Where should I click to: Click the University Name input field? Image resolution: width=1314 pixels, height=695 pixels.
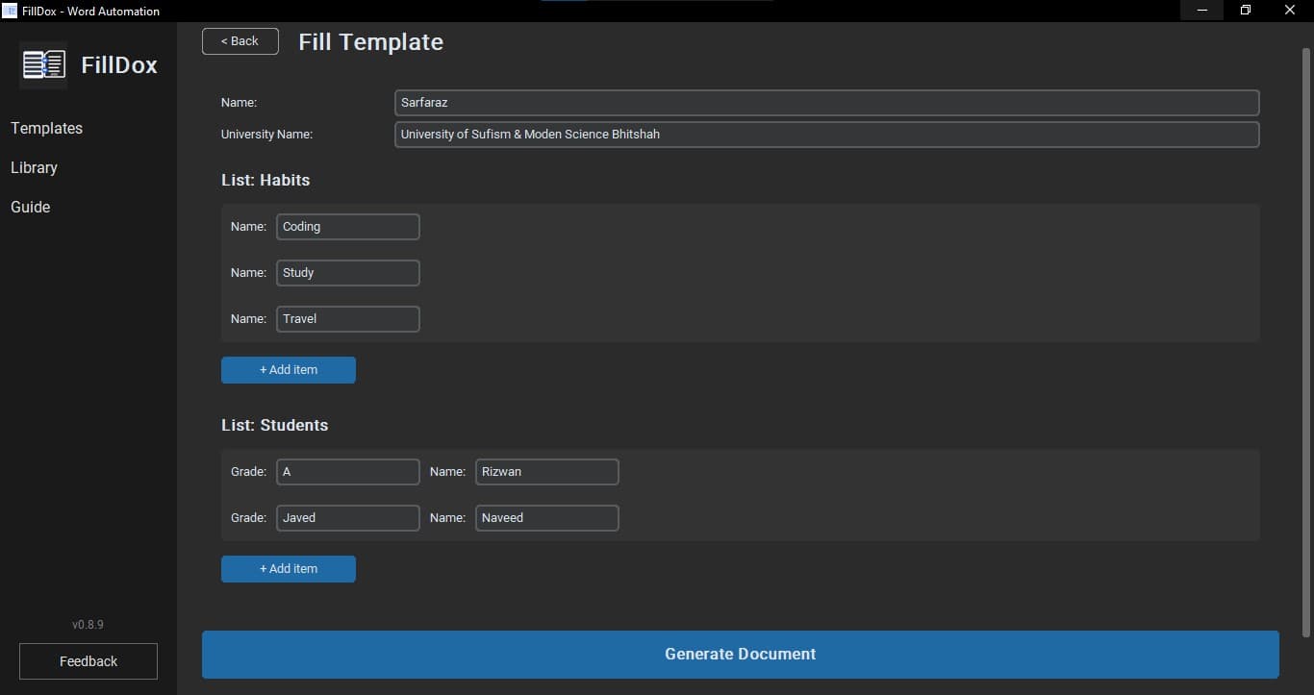(826, 135)
